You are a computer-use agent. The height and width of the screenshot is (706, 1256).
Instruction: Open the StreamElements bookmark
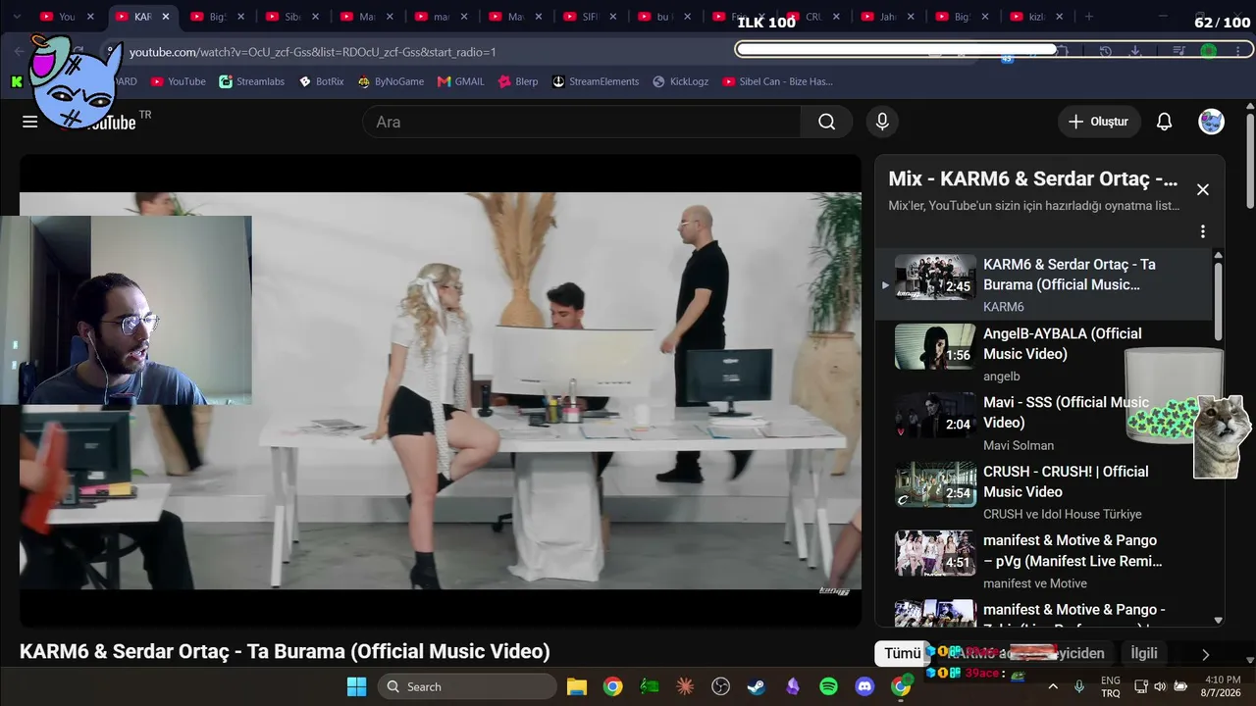pos(596,81)
